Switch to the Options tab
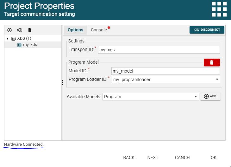Viewport: 231px width, 167px height. 75,30
